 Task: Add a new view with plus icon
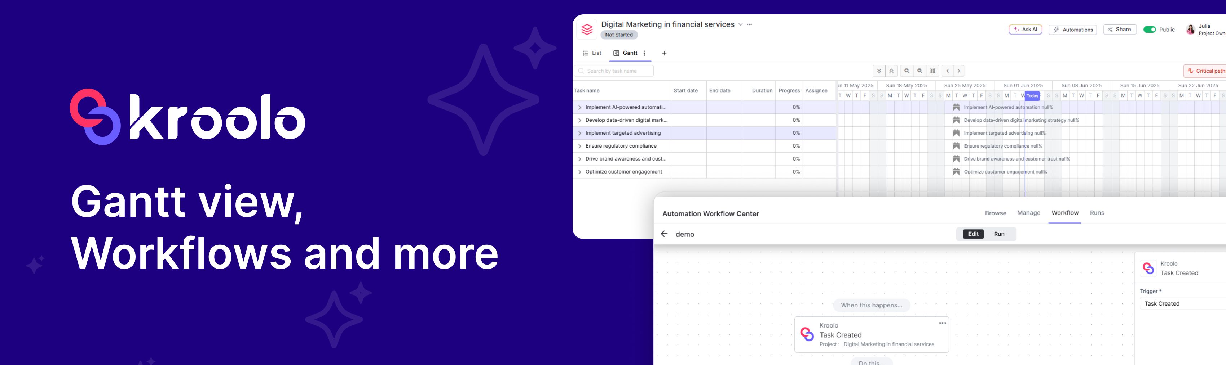(664, 53)
